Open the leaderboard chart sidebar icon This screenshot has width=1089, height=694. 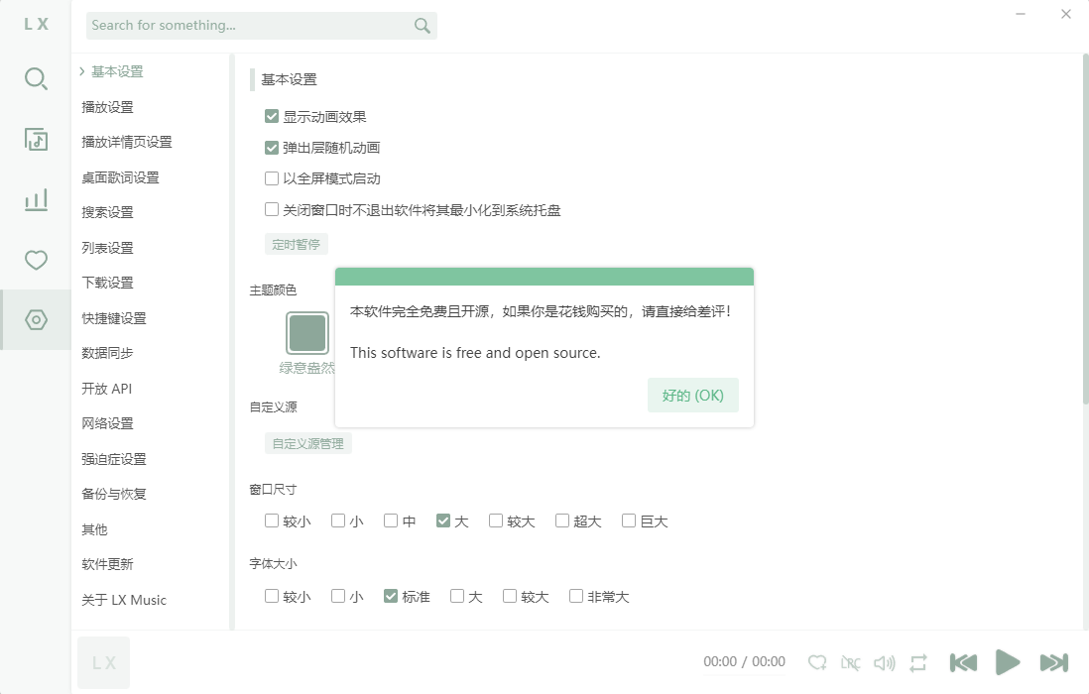[36, 200]
